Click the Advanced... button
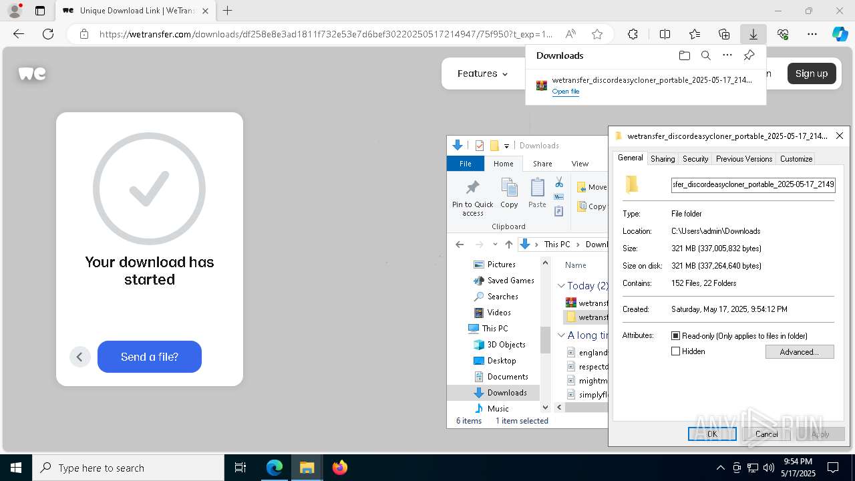 click(799, 352)
